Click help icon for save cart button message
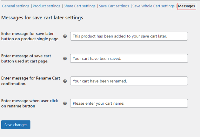 click(65, 58)
